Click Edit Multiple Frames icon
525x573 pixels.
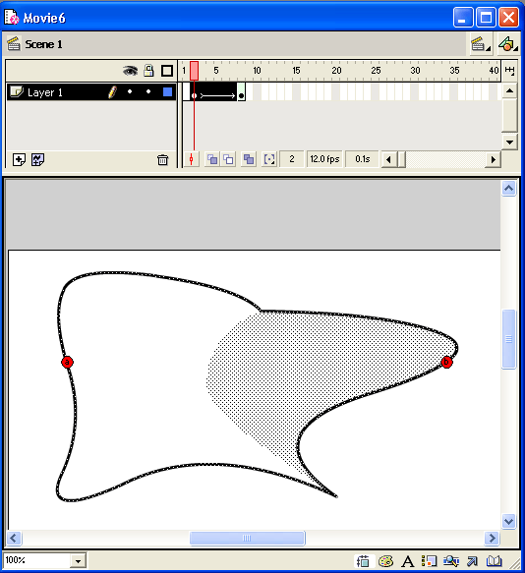249,159
